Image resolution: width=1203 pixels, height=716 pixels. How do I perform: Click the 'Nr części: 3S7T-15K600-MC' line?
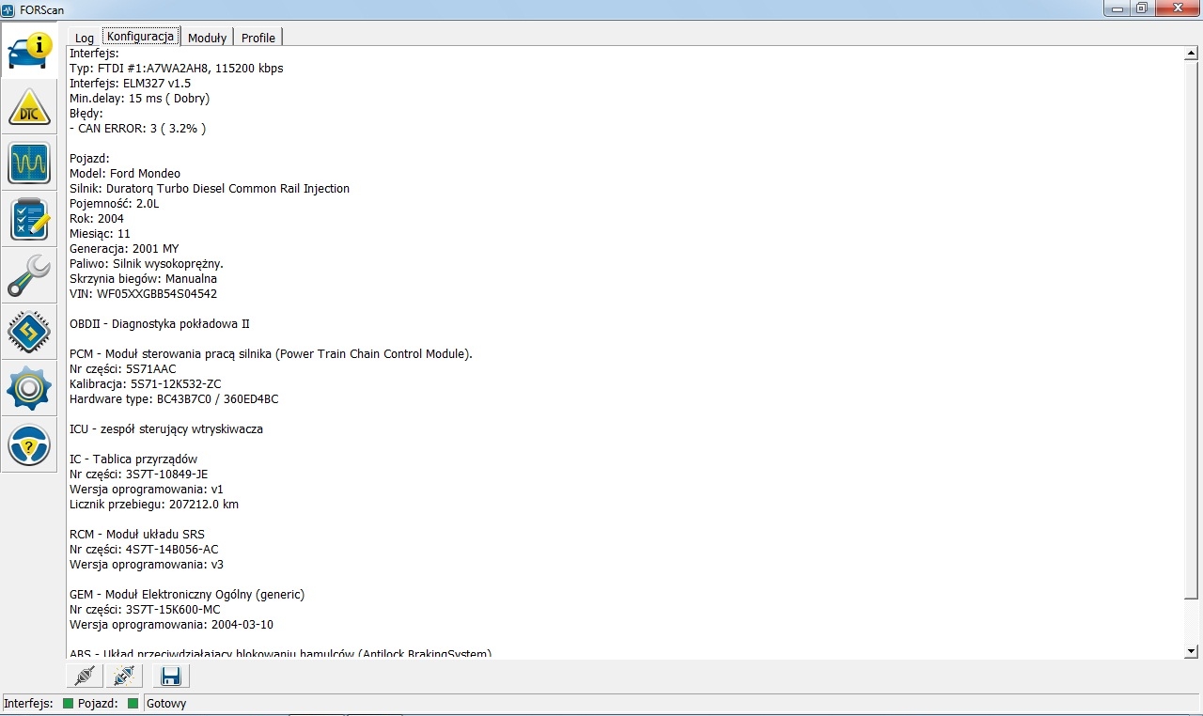(145, 610)
